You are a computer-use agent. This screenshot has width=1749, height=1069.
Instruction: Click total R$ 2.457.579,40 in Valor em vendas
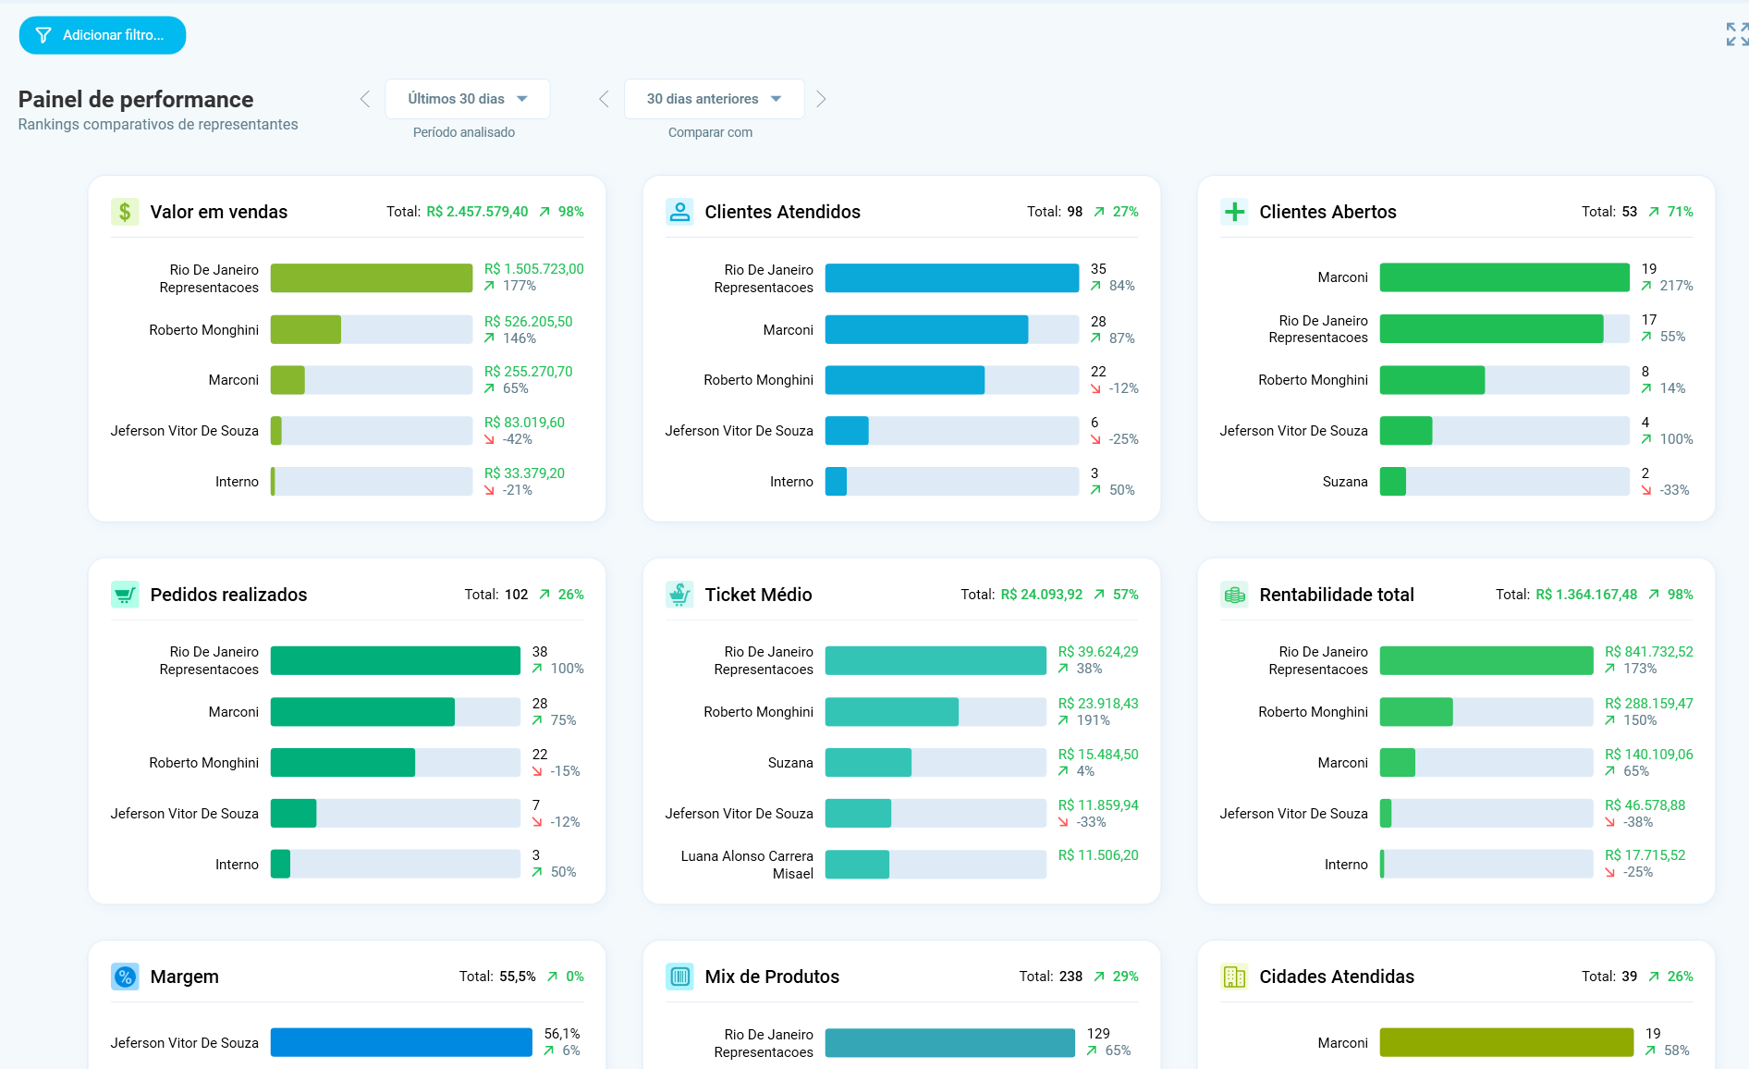477,212
